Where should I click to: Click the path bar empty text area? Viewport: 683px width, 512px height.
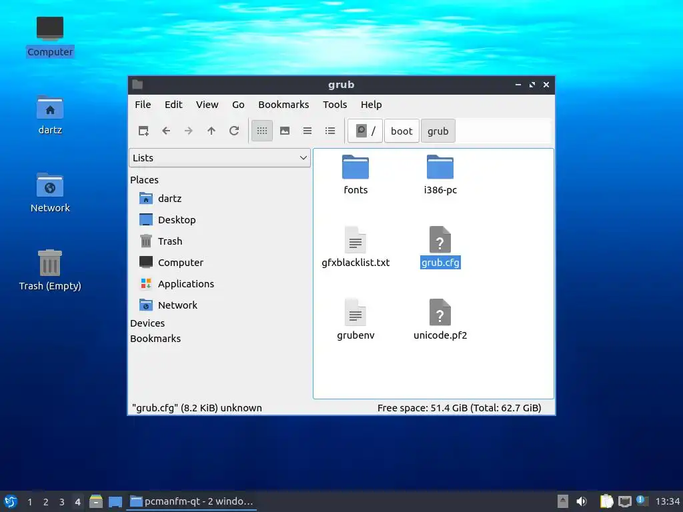pos(504,131)
